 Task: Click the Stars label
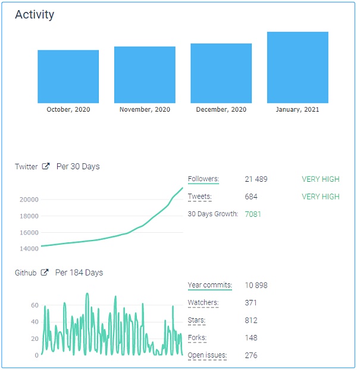(196, 320)
